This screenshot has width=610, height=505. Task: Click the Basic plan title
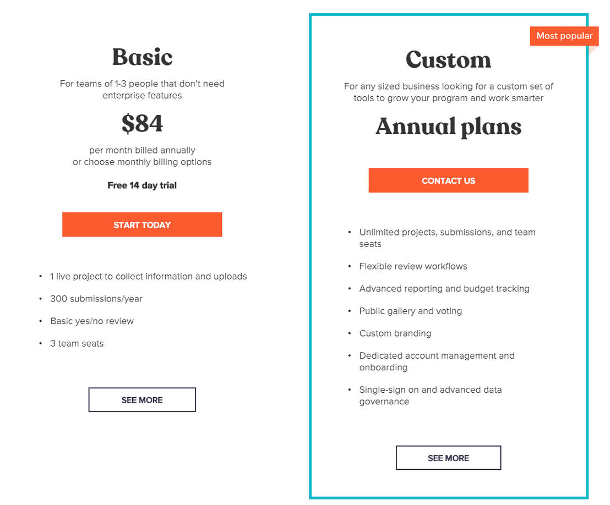pos(142,56)
